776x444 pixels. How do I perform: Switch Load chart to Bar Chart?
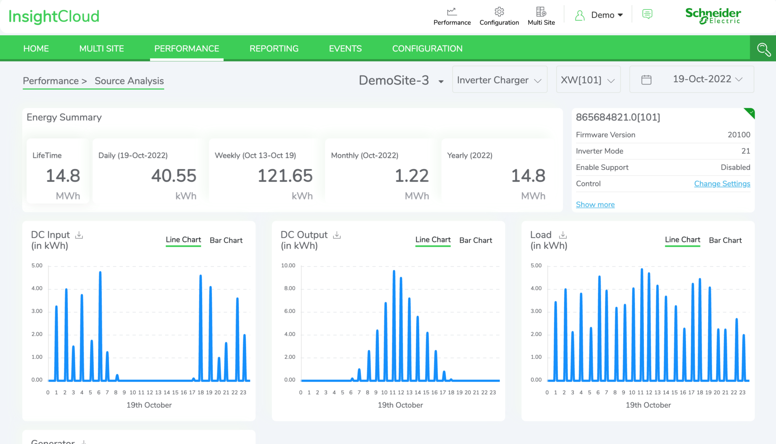tap(725, 240)
